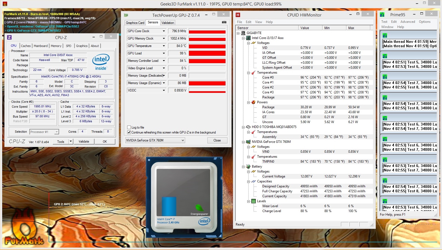
Task: Open the SPD tab in CPU-Z
Action: (69, 46)
